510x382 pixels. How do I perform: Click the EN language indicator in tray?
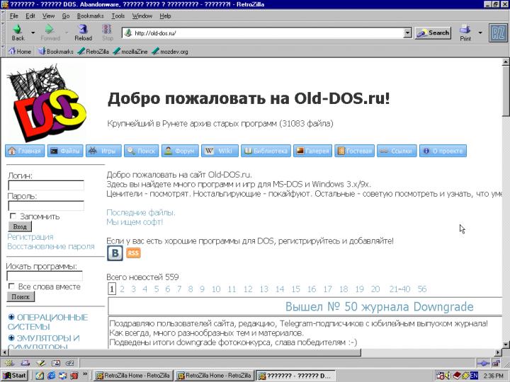pos(474,376)
